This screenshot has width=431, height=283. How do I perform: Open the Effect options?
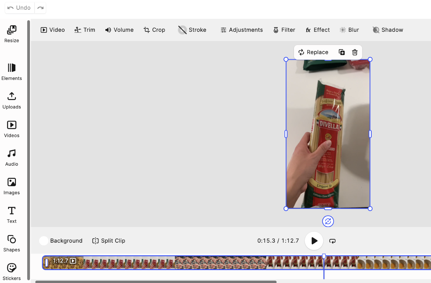(x=318, y=30)
